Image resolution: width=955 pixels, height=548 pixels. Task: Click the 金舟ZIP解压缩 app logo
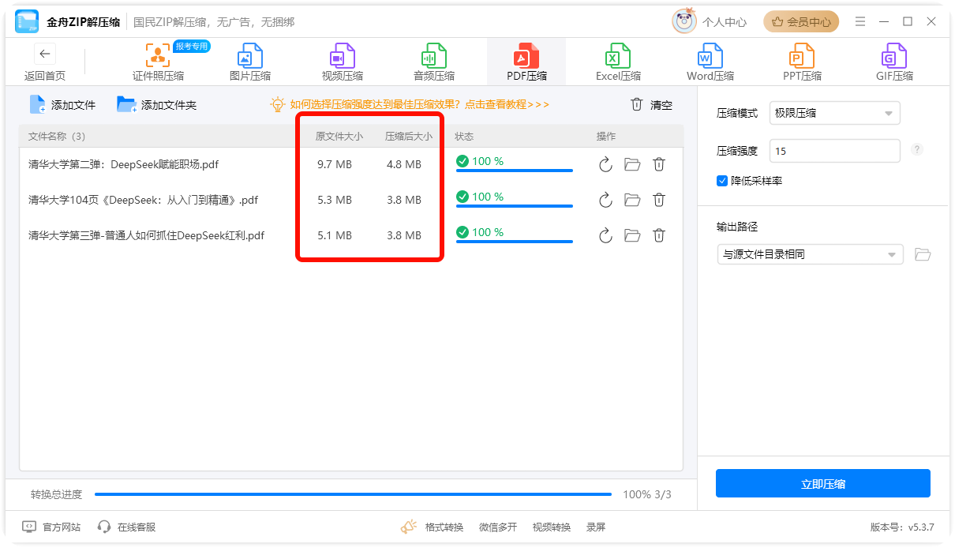pyautogui.click(x=27, y=22)
